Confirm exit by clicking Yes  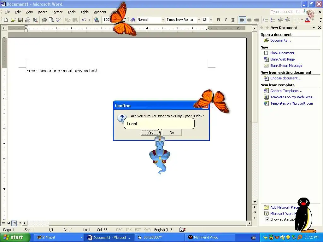click(150, 133)
